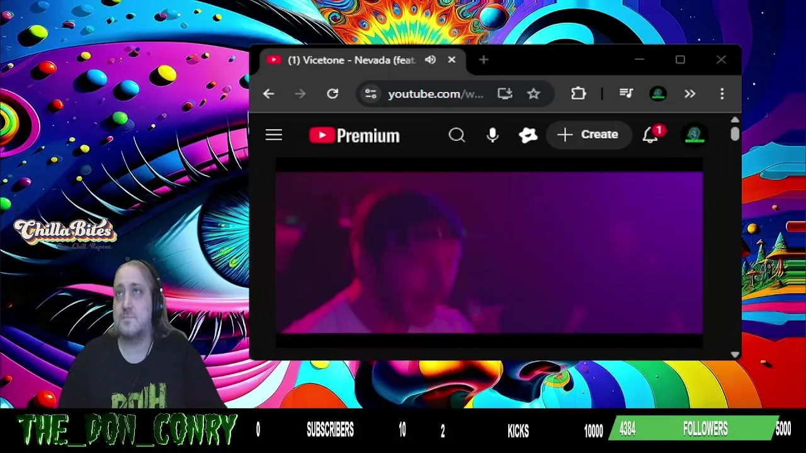Open the YouTube hamburger guide menu
This screenshot has height=453, width=806.
274,135
